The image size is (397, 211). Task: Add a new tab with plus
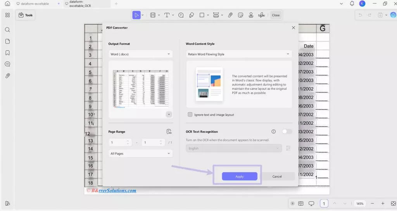pos(116,3)
